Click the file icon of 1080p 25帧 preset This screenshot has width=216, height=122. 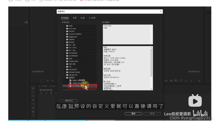tap(70, 80)
